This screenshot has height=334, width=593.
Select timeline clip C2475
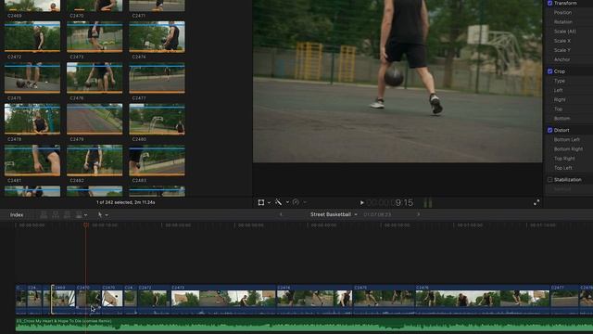point(385,299)
